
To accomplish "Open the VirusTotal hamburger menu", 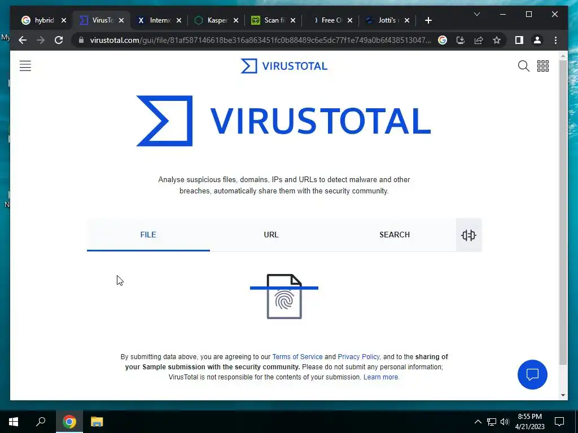I will pos(25,66).
